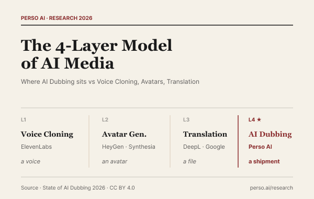Image resolution: width=314 pixels, height=199 pixels.
Task: Click the 'L3' layer label
Action: coord(186,119)
